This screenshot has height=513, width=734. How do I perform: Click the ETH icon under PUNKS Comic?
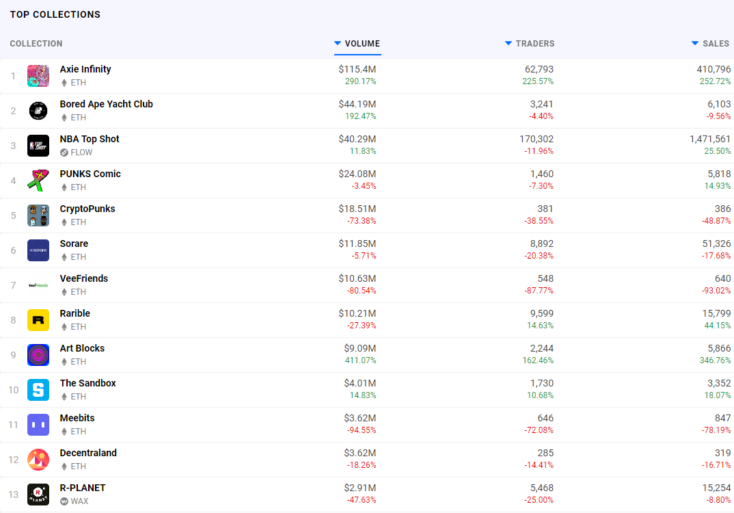point(64,187)
